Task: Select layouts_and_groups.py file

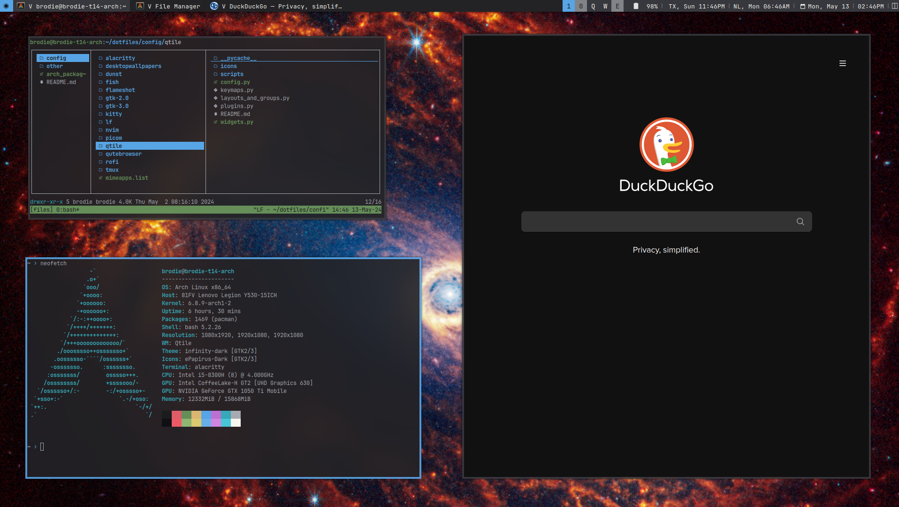Action: [x=255, y=98]
